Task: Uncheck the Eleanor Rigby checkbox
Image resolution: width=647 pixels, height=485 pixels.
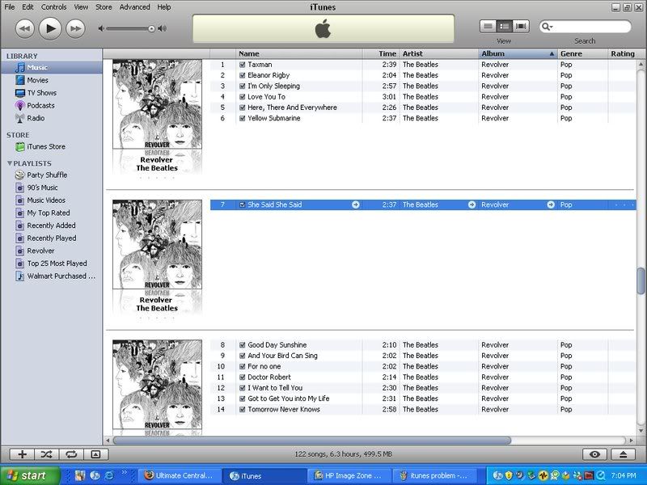Action: [242, 75]
